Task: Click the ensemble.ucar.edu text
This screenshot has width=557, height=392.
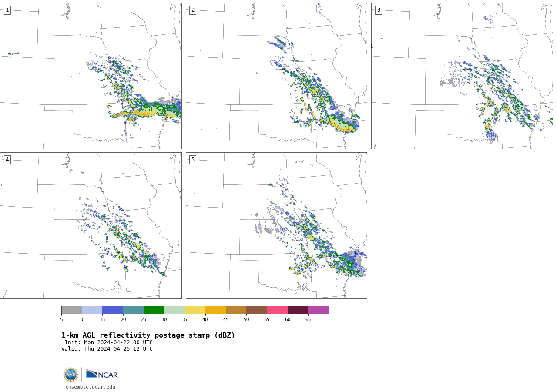Action: pyautogui.click(x=91, y=387)
